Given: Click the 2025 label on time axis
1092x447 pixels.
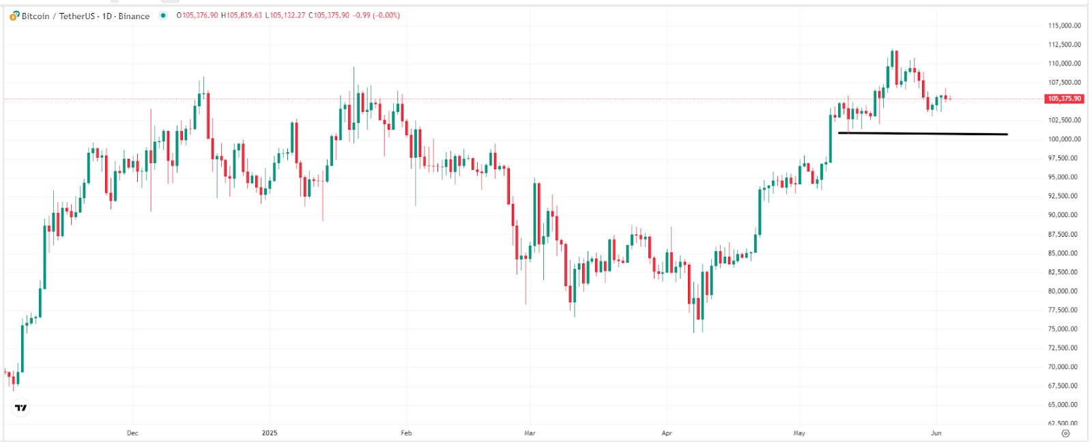Looking at the screenshot, I should coord(270,433).
